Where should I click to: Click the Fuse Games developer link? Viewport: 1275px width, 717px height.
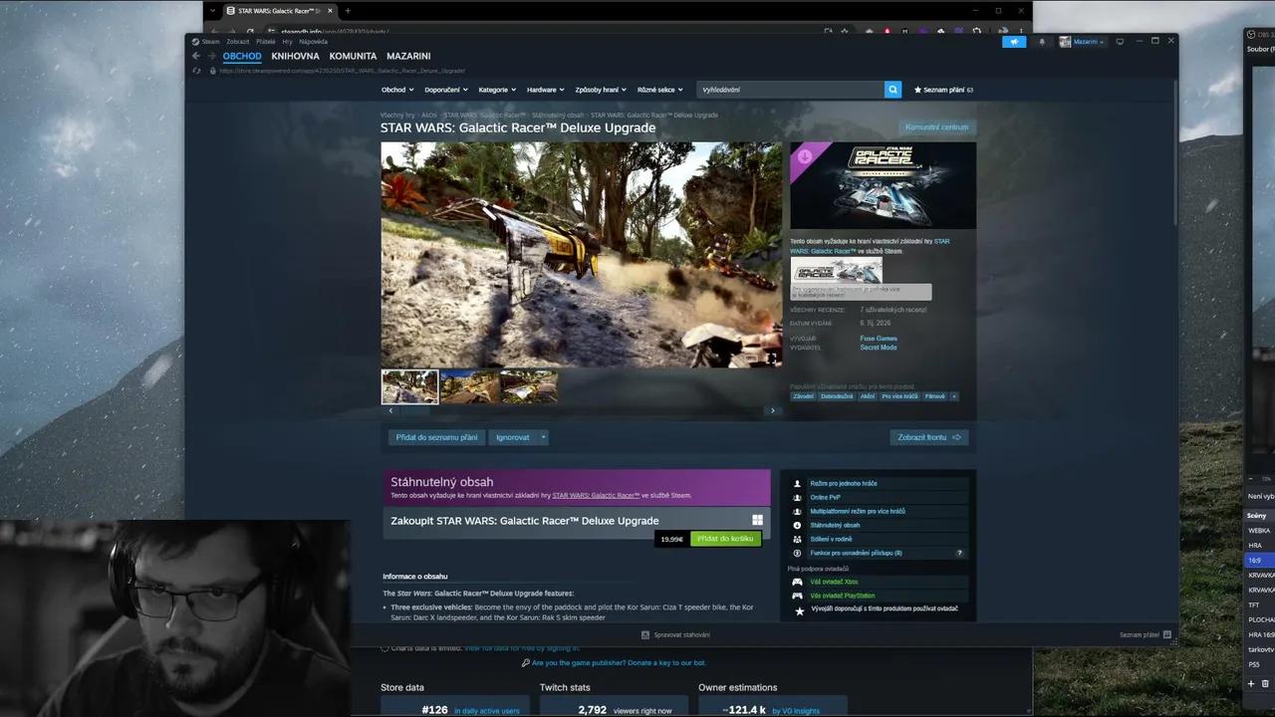[879, 339]
